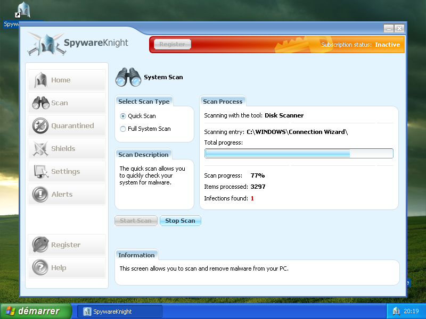Click the Settings monitor icon
The image size is (426, 319).
point(41,171)
